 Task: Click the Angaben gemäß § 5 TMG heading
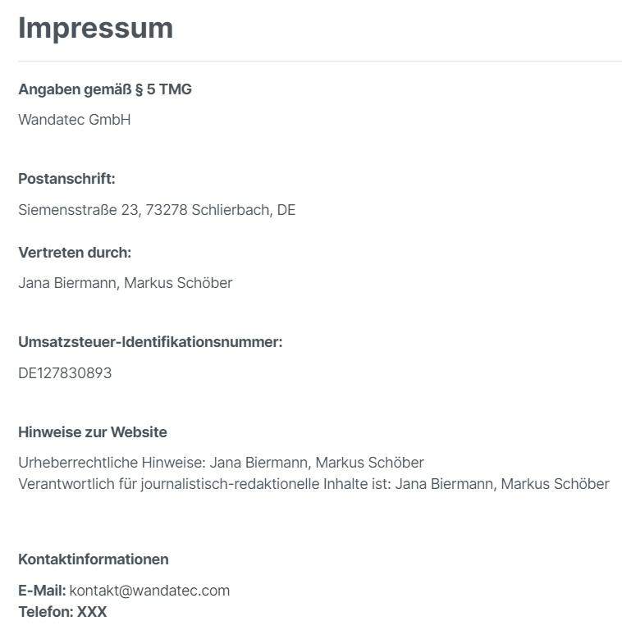click(x=105, y=89)
